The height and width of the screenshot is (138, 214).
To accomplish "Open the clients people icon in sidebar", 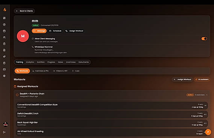I will point(5,37).
